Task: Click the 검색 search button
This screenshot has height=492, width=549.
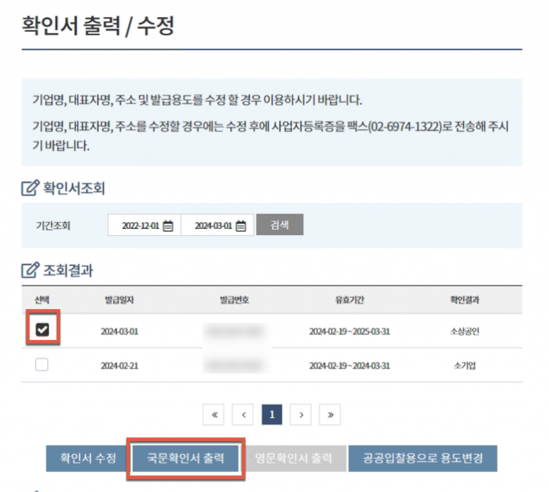Action: (x=279, y=225)
